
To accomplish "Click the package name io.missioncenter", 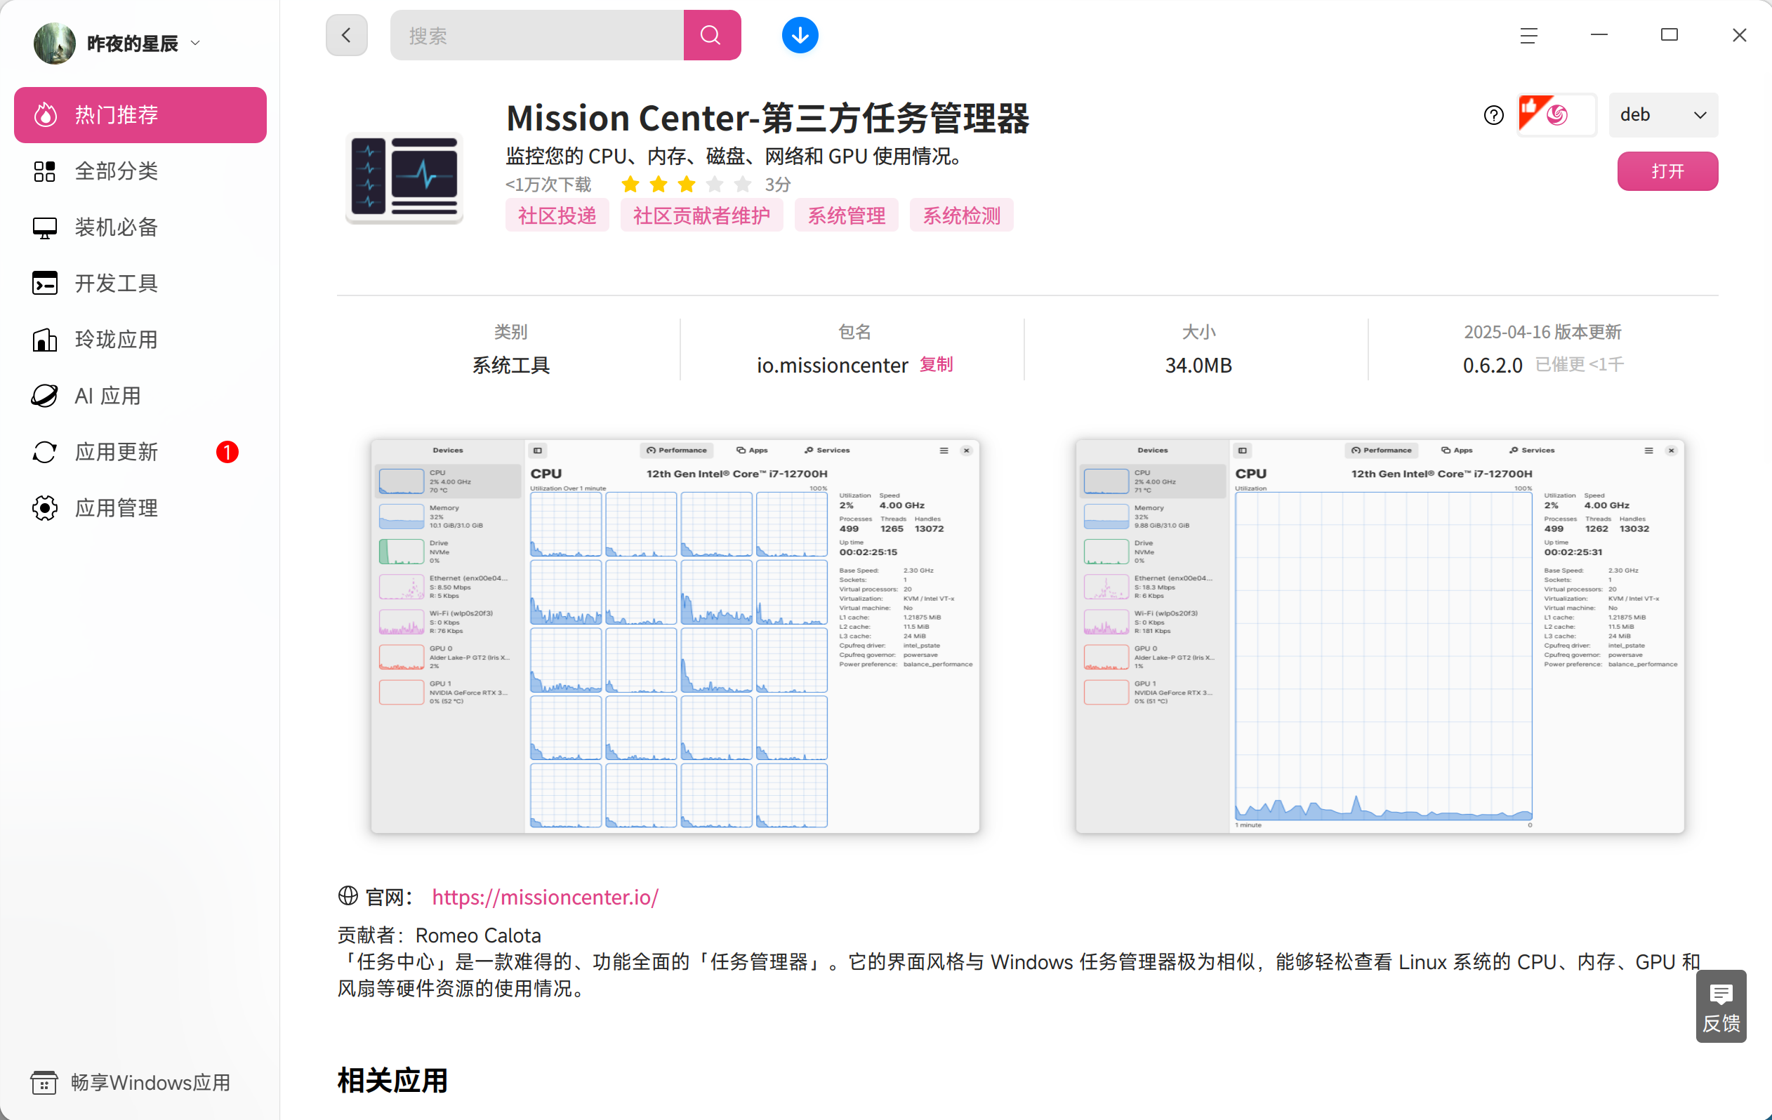I will click(x=832, y=365).
